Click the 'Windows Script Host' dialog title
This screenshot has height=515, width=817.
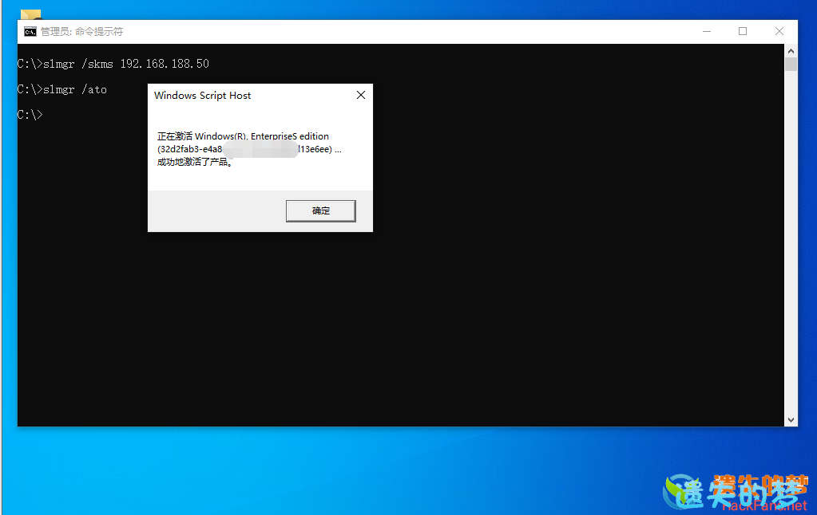[202, 95]
